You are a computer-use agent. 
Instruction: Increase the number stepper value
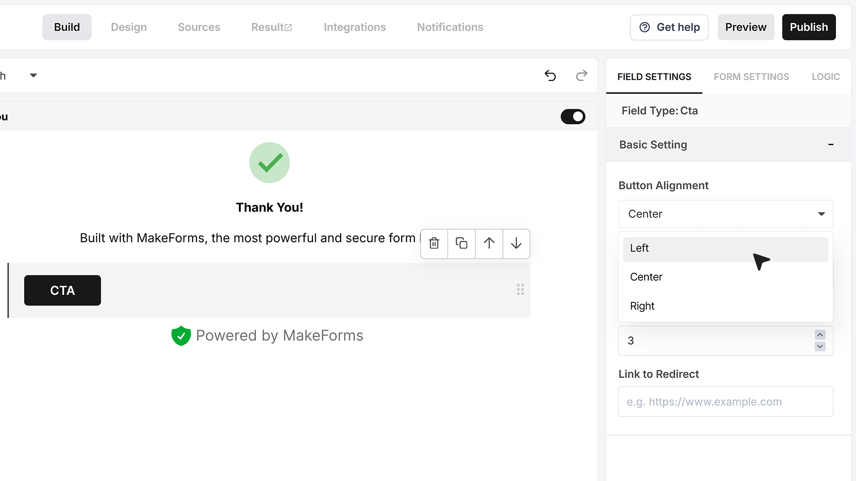pyautogui.click(x=820, y=334)
